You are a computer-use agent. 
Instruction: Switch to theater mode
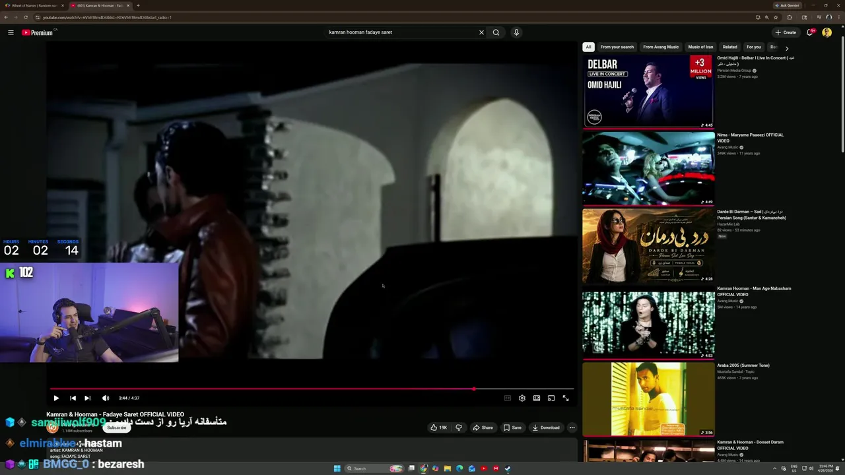537,398
